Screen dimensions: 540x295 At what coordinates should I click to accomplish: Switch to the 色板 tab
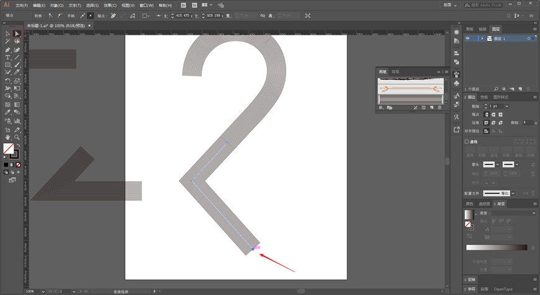(x=484, y=97)
